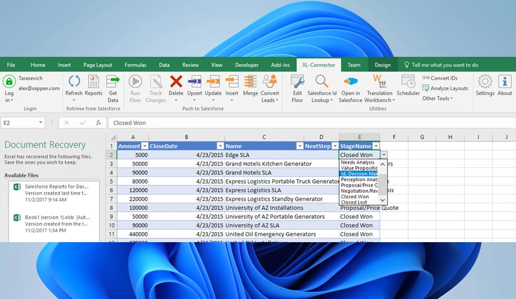Click inside the formula bar showing Closed Won
516x299 pixels.
click(311, 123)
